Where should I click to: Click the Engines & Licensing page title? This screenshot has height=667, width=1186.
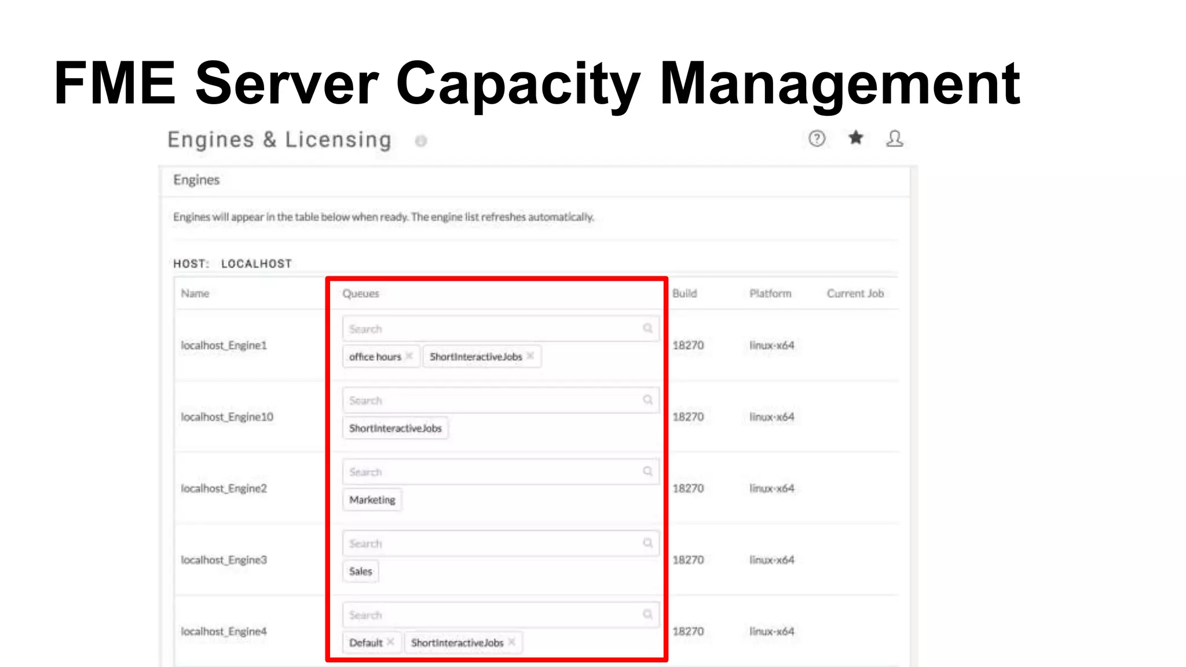pos(280,140)
